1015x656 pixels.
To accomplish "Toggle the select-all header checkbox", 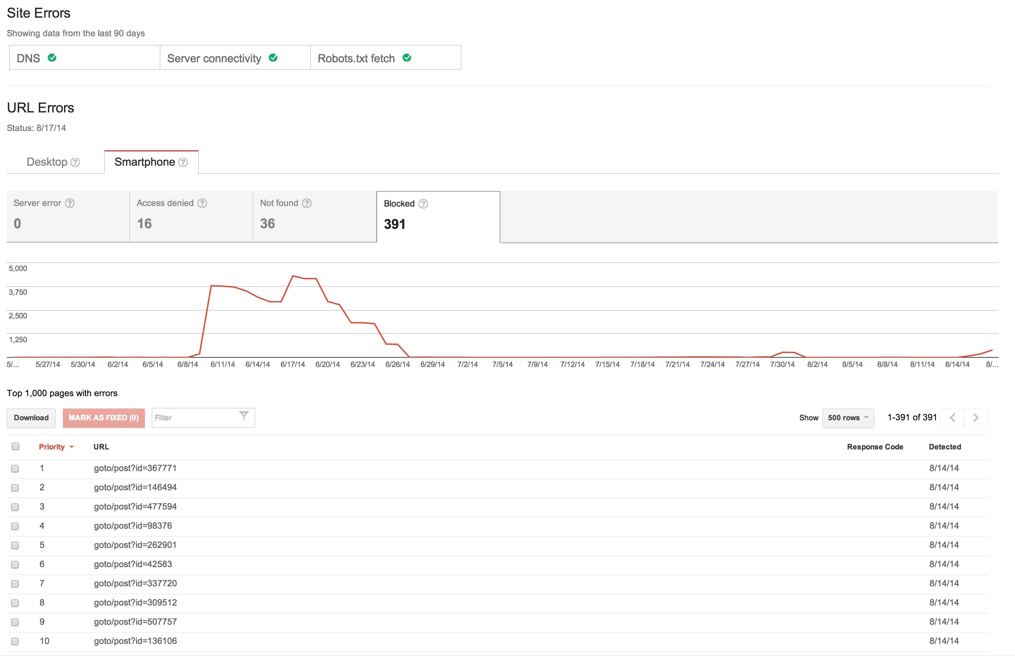I will point(16,446).
